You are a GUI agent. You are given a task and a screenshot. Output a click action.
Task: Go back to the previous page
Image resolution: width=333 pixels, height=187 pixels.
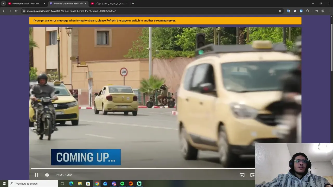tap(4, 11)
